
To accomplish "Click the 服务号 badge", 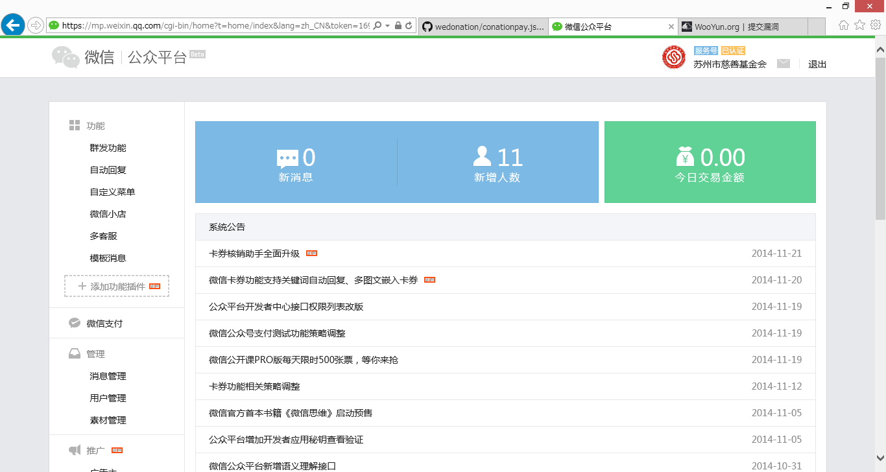I will pyautogui.click(x=706, y=51).
